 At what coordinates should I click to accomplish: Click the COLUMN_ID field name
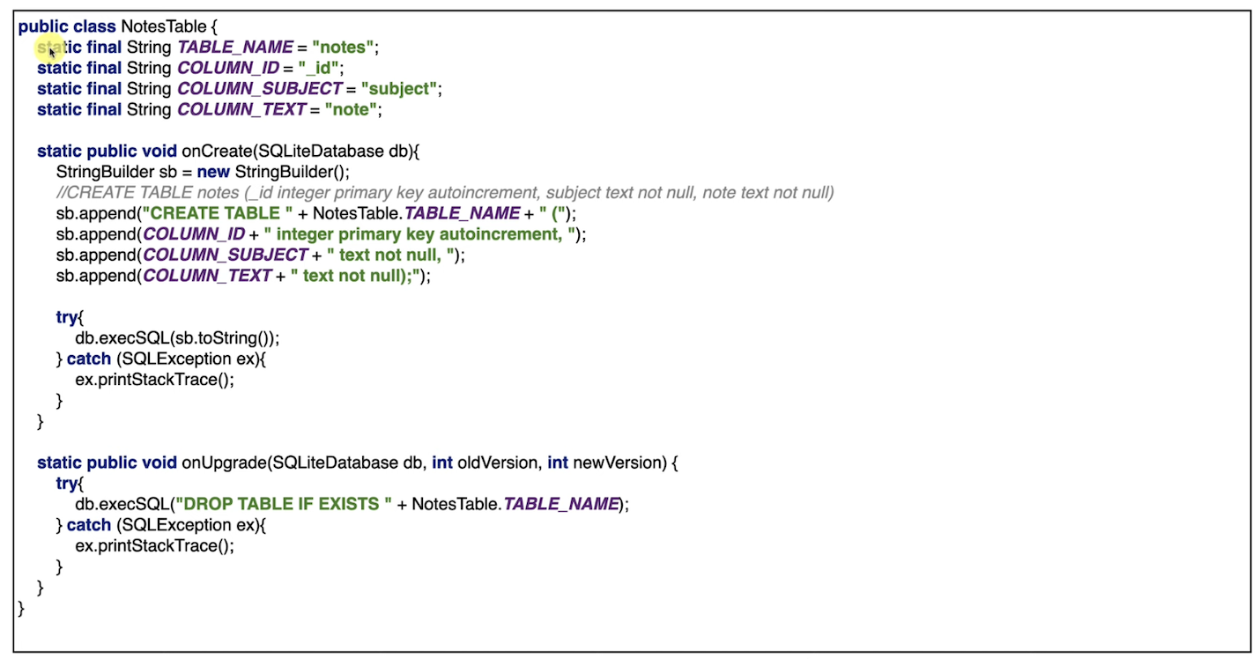[227, 68]
